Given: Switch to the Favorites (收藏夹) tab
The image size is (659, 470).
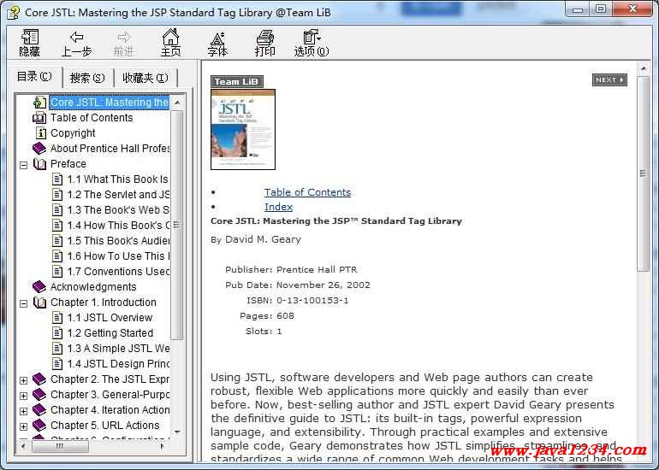Looking at the screenshot, I should pos(145,78).
